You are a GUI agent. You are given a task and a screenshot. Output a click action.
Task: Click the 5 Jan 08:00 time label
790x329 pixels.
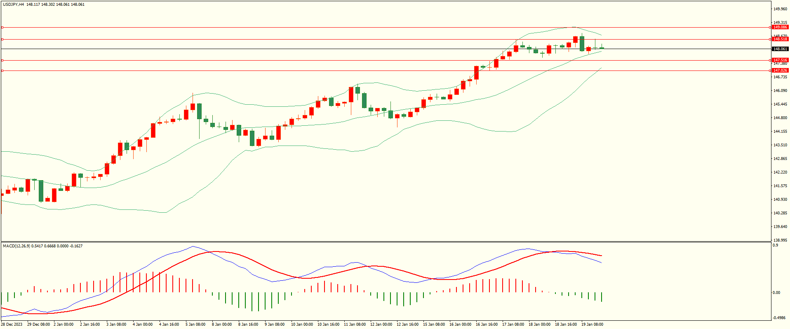point(195,324)
